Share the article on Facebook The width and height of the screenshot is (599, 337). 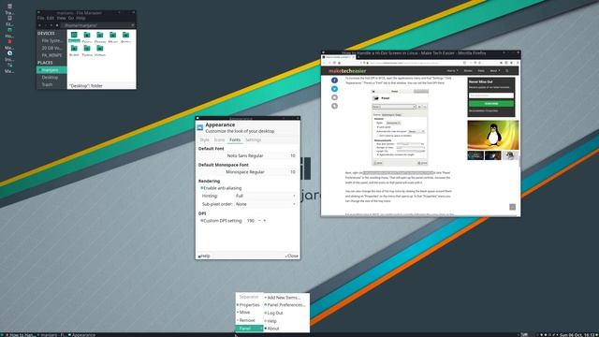334,81
